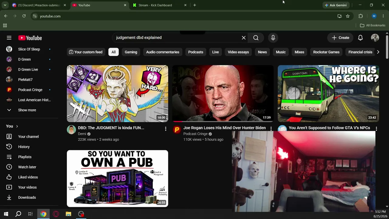Click the magnifier search button
The width and height of the screenshot is (389, 219).
(256, 38)
